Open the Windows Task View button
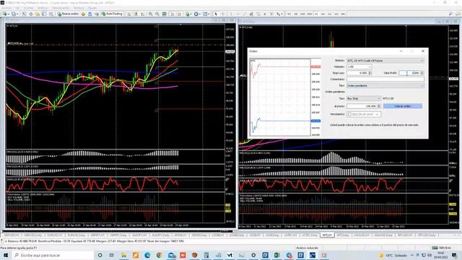Viewport: 462px width, 260px height. (112, 255)
